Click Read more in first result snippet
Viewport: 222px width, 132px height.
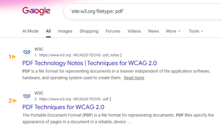134,78
